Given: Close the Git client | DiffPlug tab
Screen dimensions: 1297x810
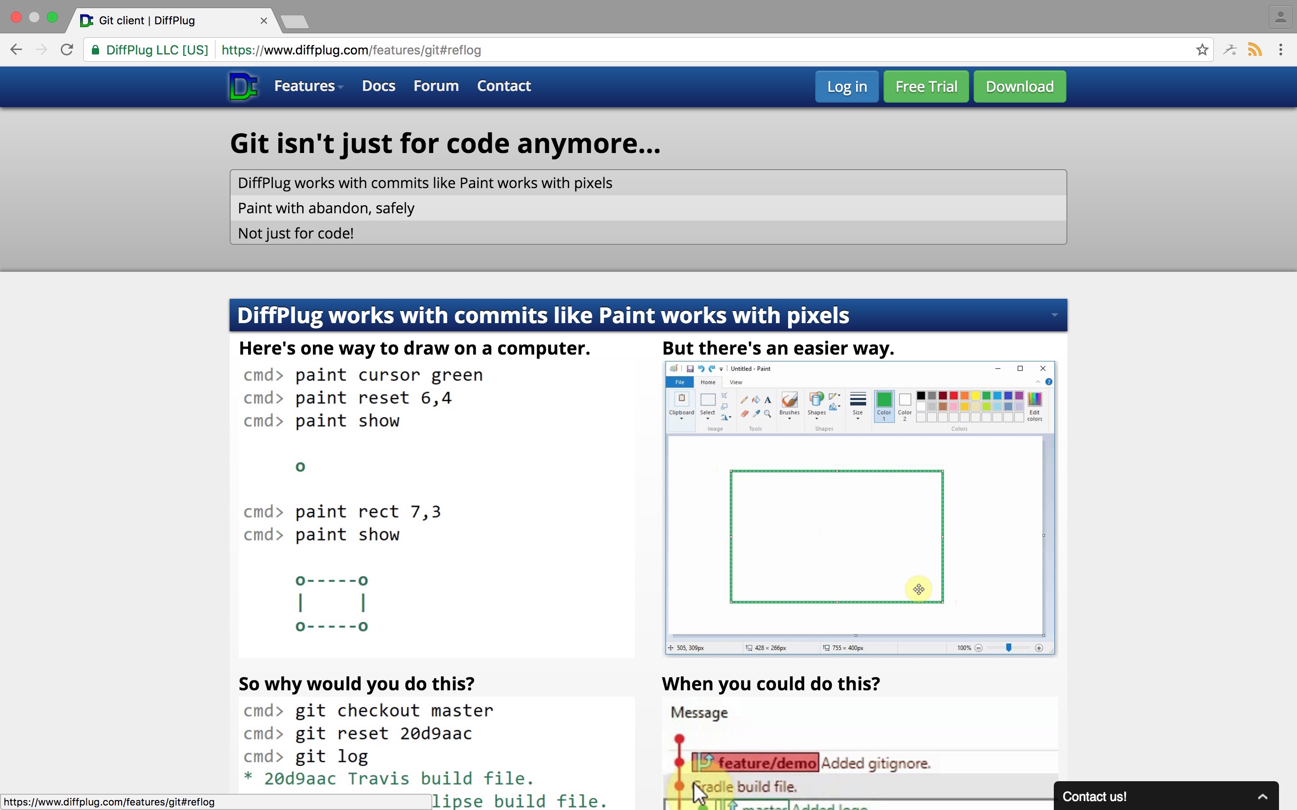Looking at the screenshot, I should click(264, 20).
